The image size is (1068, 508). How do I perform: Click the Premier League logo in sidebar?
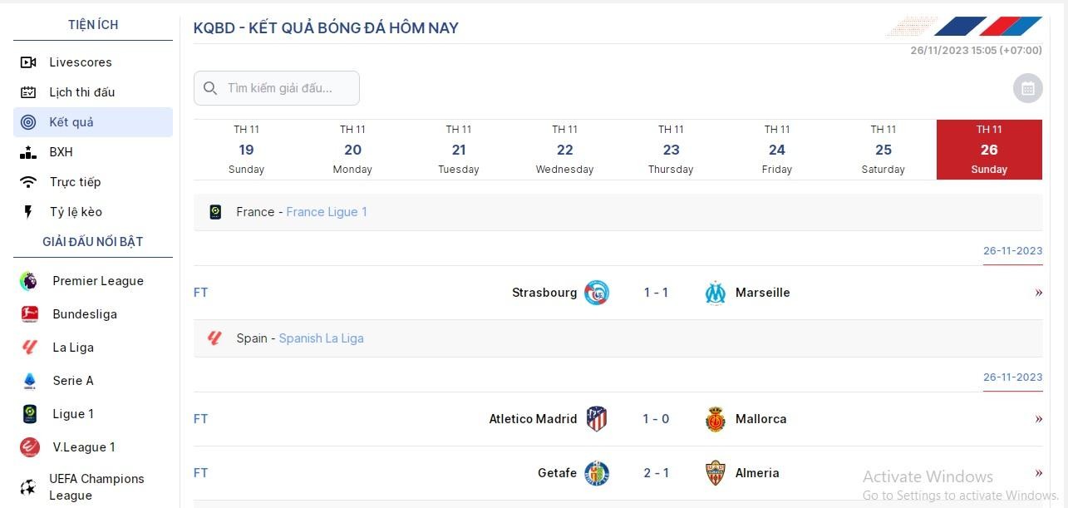point(29,281)
